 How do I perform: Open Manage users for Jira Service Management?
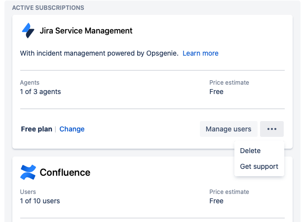coord(228,129)
